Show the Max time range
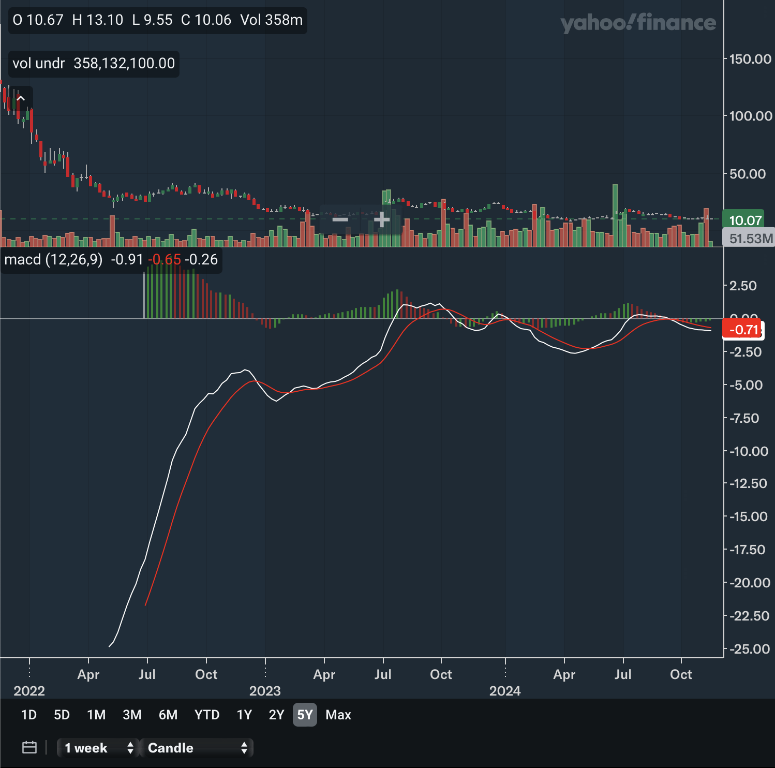This screenshot has width=775, height=768. tap(338, 715)
